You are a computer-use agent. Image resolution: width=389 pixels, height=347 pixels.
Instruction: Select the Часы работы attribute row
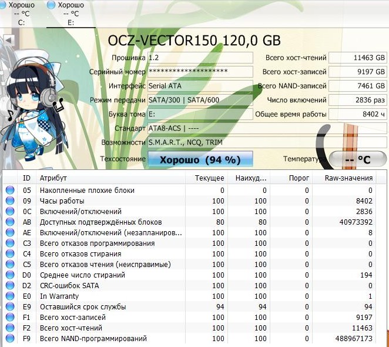pos(190,201)
